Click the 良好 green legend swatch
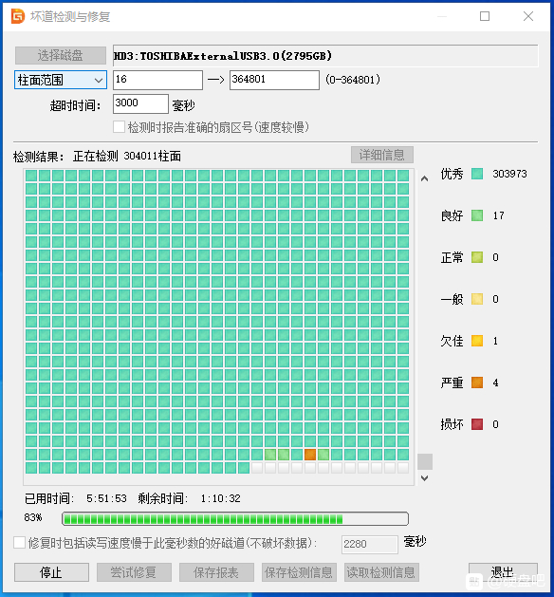The image size is (554, 597). point(477,215)
